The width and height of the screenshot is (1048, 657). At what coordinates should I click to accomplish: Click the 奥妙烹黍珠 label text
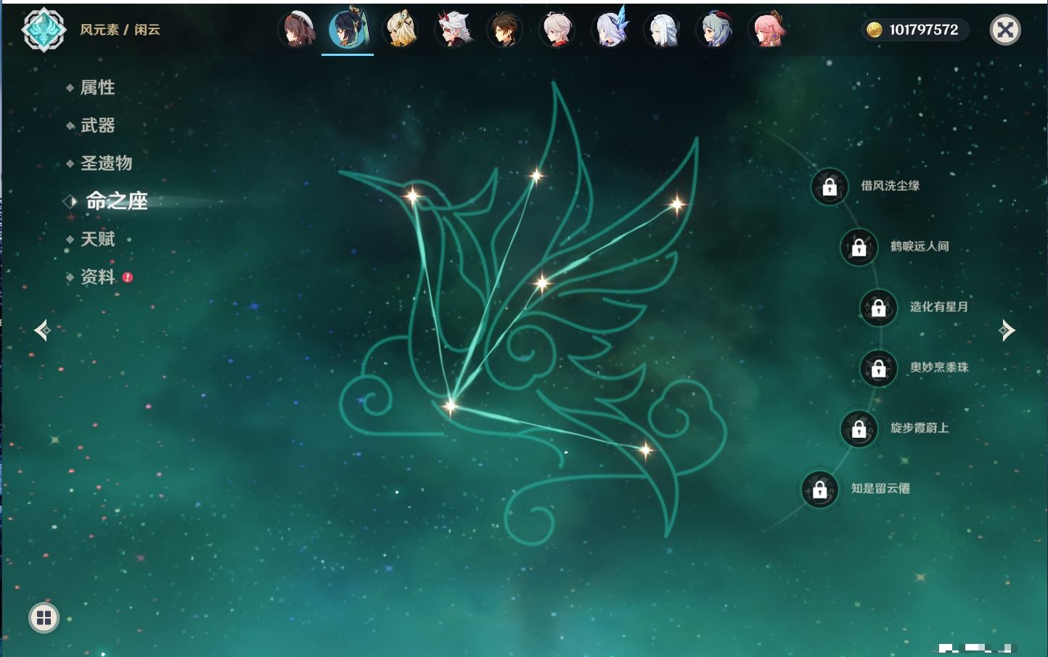[939, 367]
